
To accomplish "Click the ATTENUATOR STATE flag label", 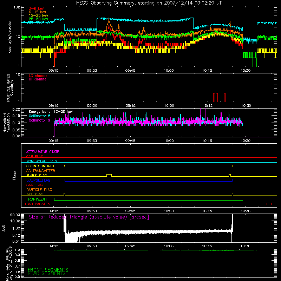I will click(x=43, y=152).
